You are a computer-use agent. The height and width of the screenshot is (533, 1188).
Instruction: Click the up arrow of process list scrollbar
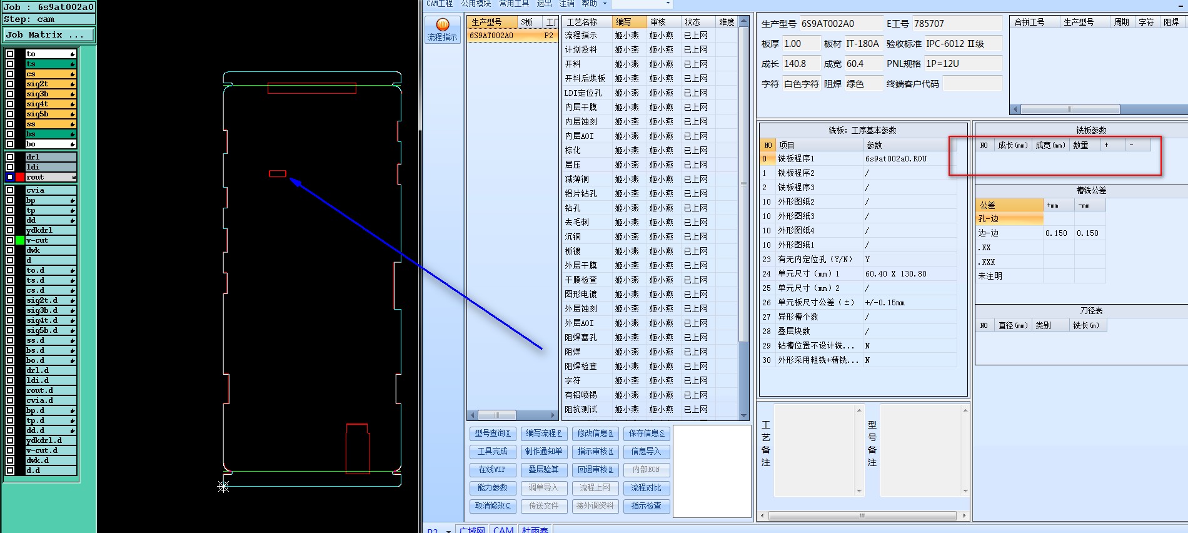[x=743, y=21]
